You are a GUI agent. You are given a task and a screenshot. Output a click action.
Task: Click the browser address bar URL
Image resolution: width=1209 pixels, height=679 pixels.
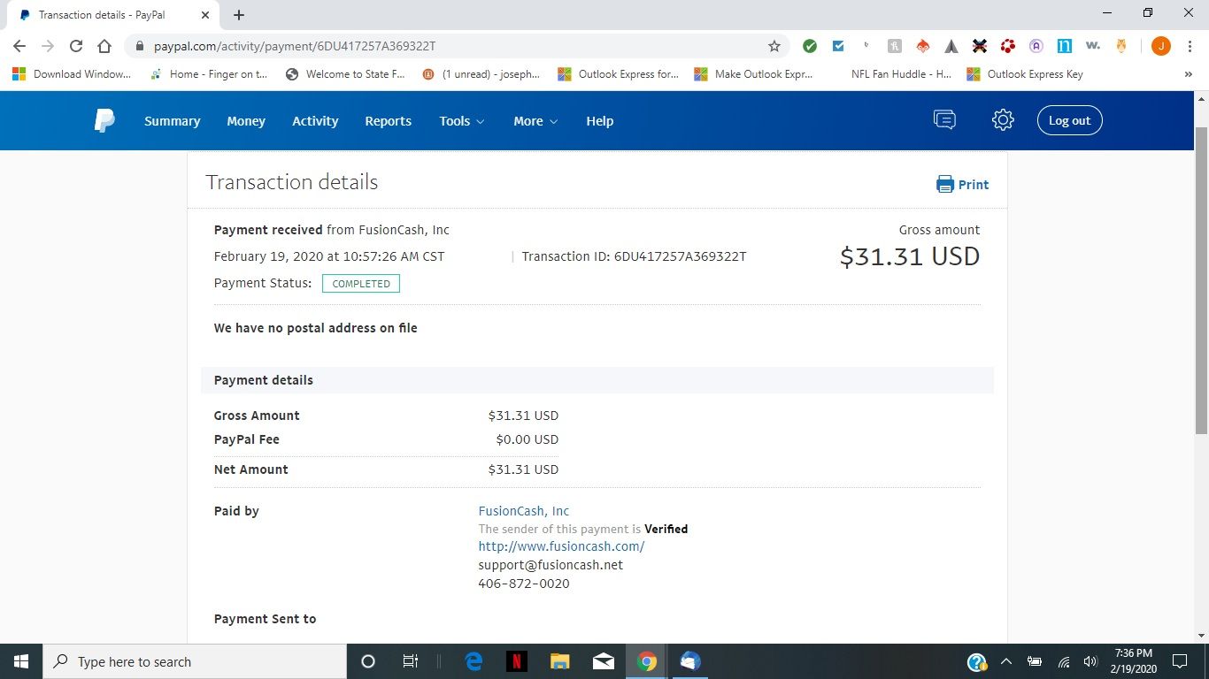[x=295, y=46]
